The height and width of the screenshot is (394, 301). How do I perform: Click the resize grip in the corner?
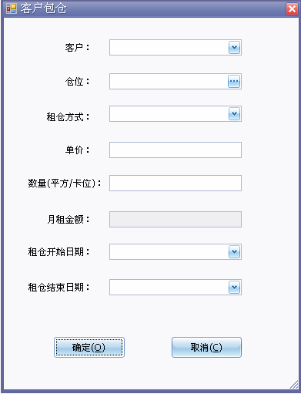point(294,385)
